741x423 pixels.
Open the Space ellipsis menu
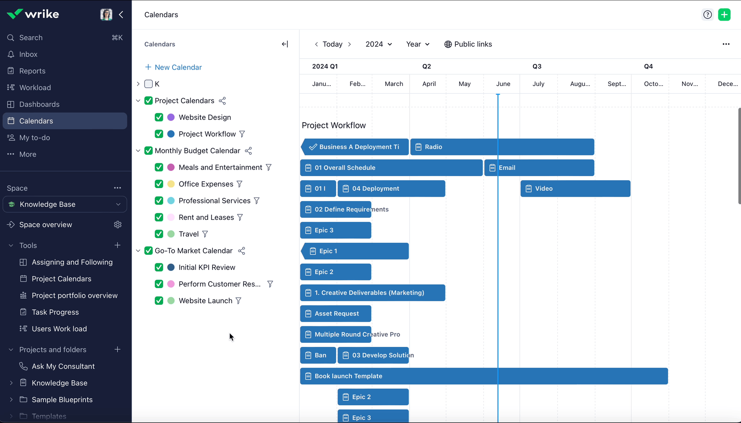(118, 188)
